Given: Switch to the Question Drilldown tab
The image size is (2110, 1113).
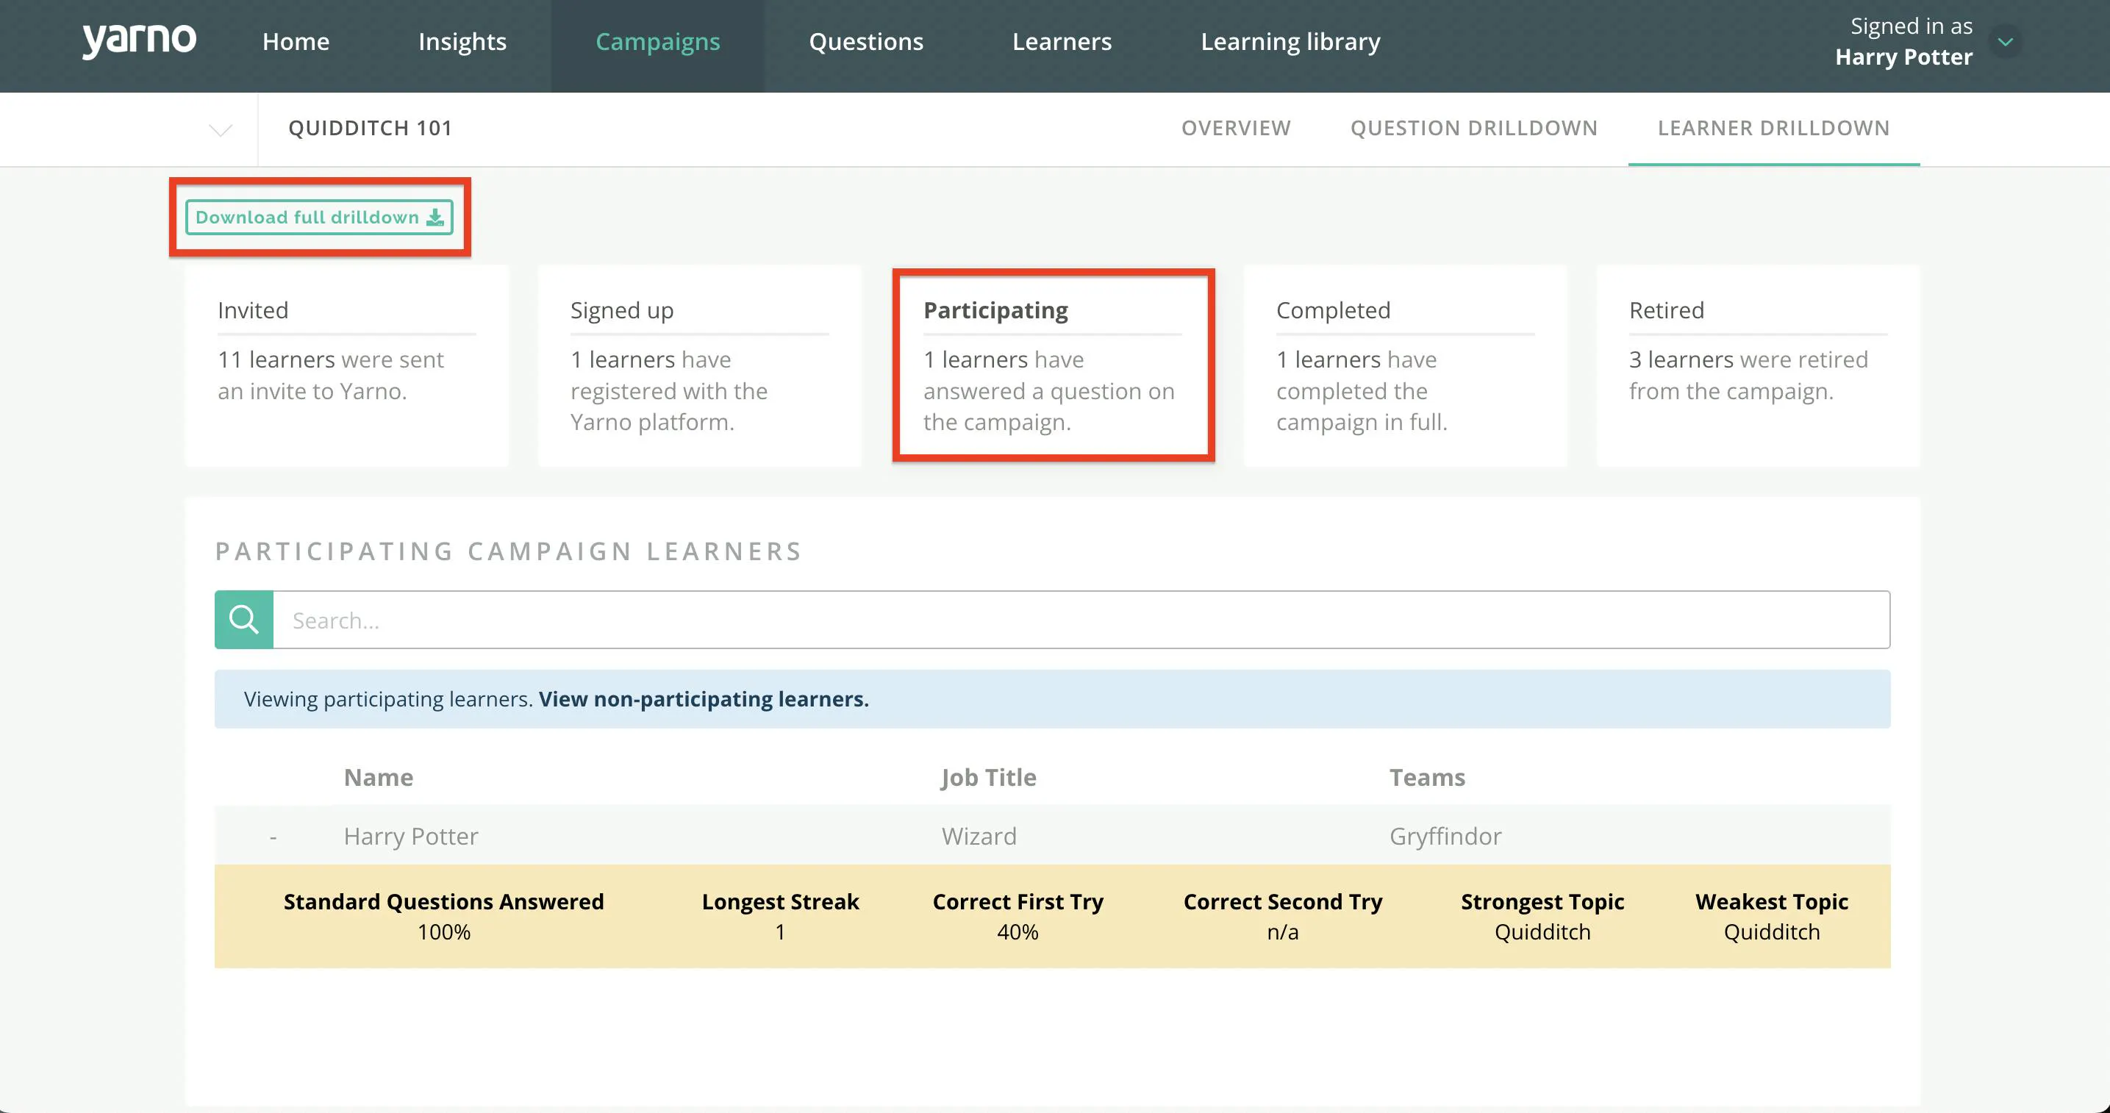Looking at the screenshot, I should click(x=1474, y=129).
